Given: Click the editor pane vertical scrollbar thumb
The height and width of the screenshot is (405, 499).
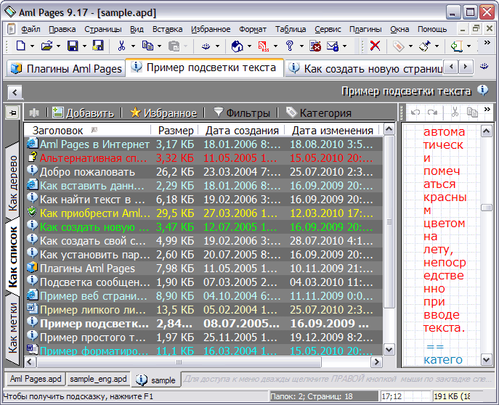Looking at the screenshot, I should (486, 208).
